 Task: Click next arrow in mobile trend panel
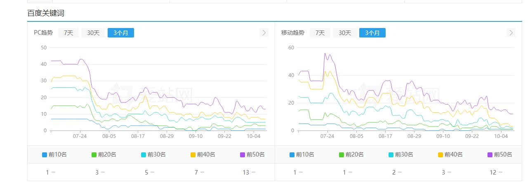[x=511, y=33]
